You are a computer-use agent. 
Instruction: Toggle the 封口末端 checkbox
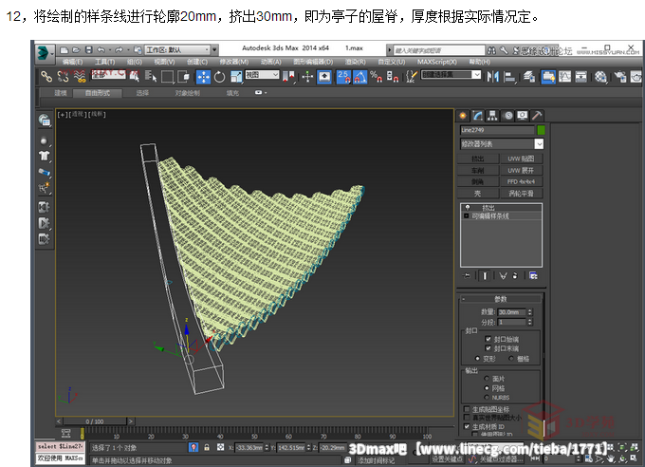pyautogui.click(x=488, y=348)
